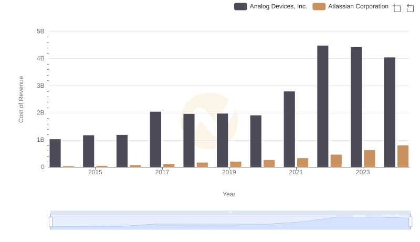Toggle Atlassian Corporation legend series
This screenshot has height=242, width=420.
(x=350, y=6)
